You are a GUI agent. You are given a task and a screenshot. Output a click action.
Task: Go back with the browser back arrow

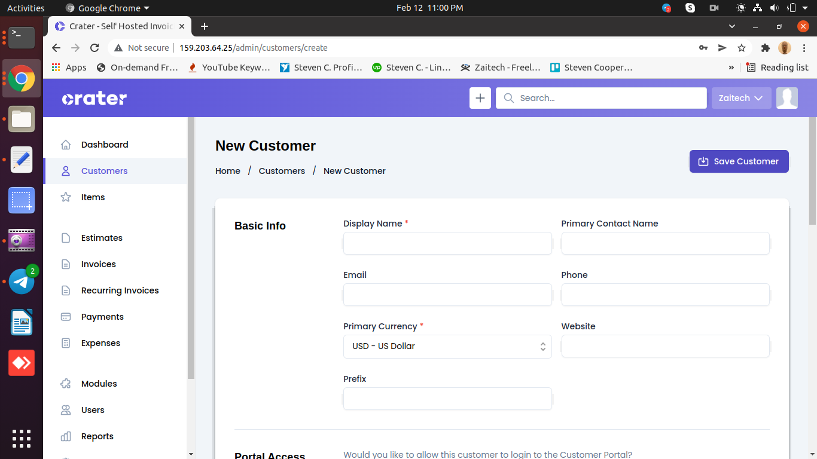[56, 48]
